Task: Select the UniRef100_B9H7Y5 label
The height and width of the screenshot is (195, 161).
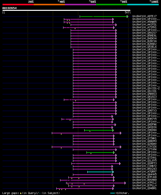Action: coord(144,119)
